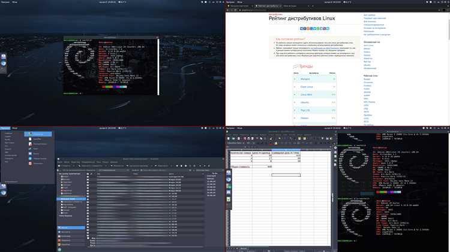Select the highlighted folder in Thunderbird folder tree

coord(71,199)
